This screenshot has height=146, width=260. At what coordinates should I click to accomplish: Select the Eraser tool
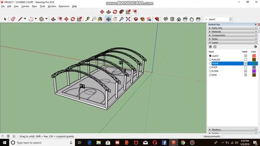pyautogui.click(x=13, y=19)
